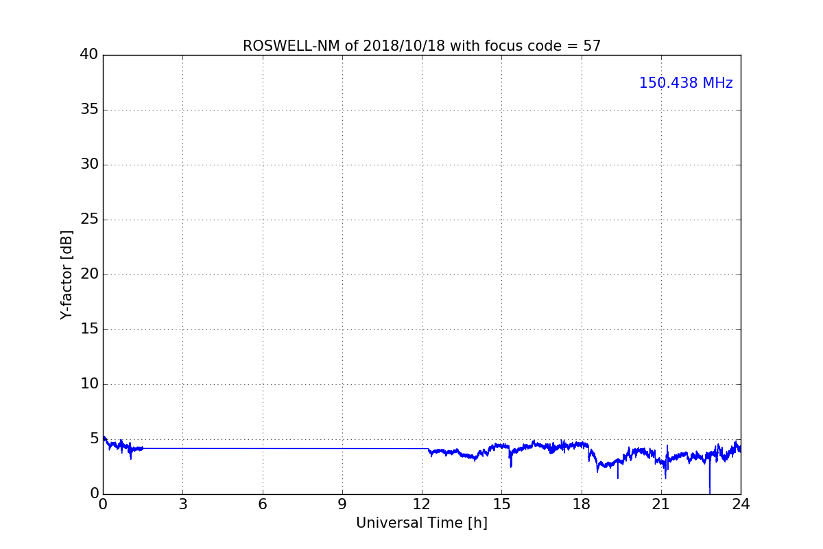Click the plot title mentioning ROSWELL-NM
This screenshot has width=823, height=549.
[x=422, y=46]
